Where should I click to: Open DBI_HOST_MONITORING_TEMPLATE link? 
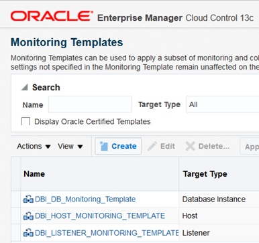point(100,216)
